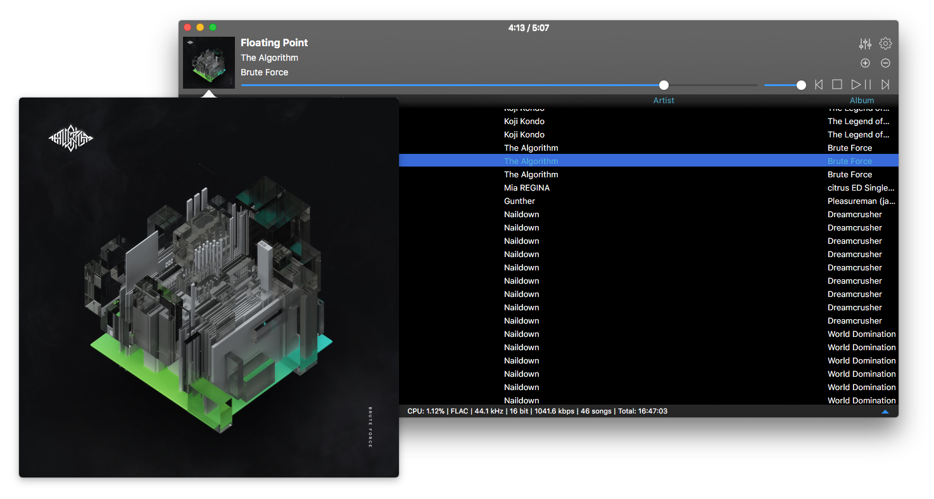
Task: Click the blue triangle in the status bar
Action: 885,412
